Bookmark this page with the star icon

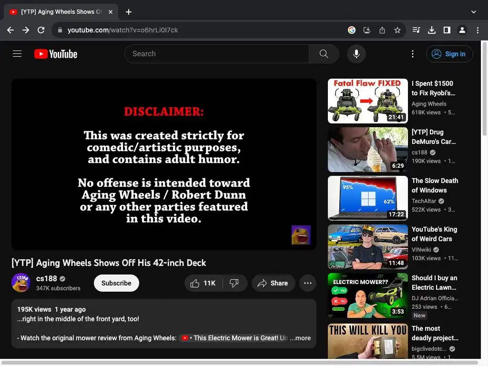tap(397, 30)
